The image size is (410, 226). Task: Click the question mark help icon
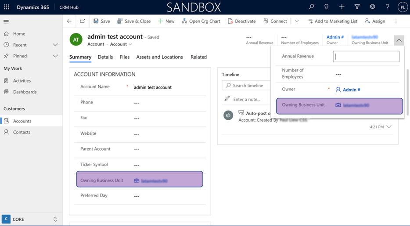(x=388, y=7)
